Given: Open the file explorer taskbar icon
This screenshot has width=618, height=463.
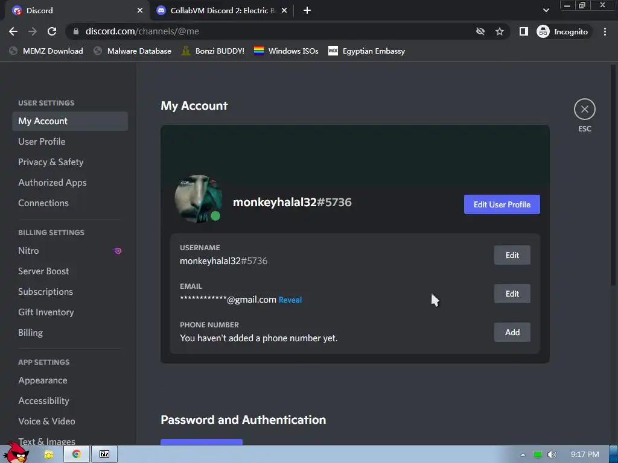Looking at the screenshot, I should (48, 455).
